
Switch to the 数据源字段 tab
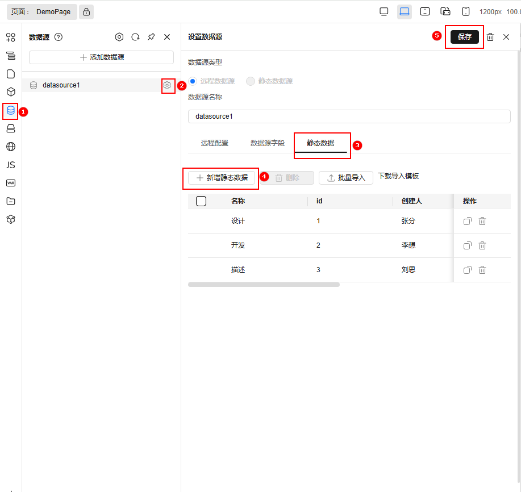point(268,143)
